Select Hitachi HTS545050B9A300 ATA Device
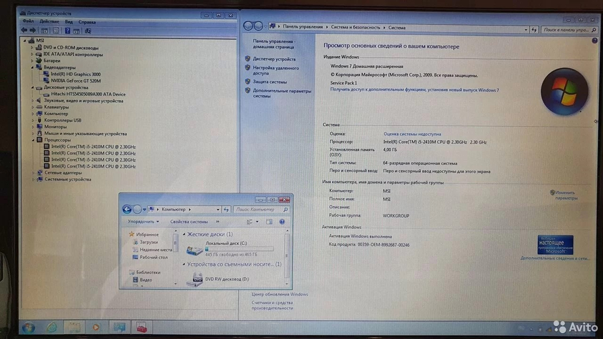Image resolution: width=603 pixels, height=339 pixels. [88, 94]
